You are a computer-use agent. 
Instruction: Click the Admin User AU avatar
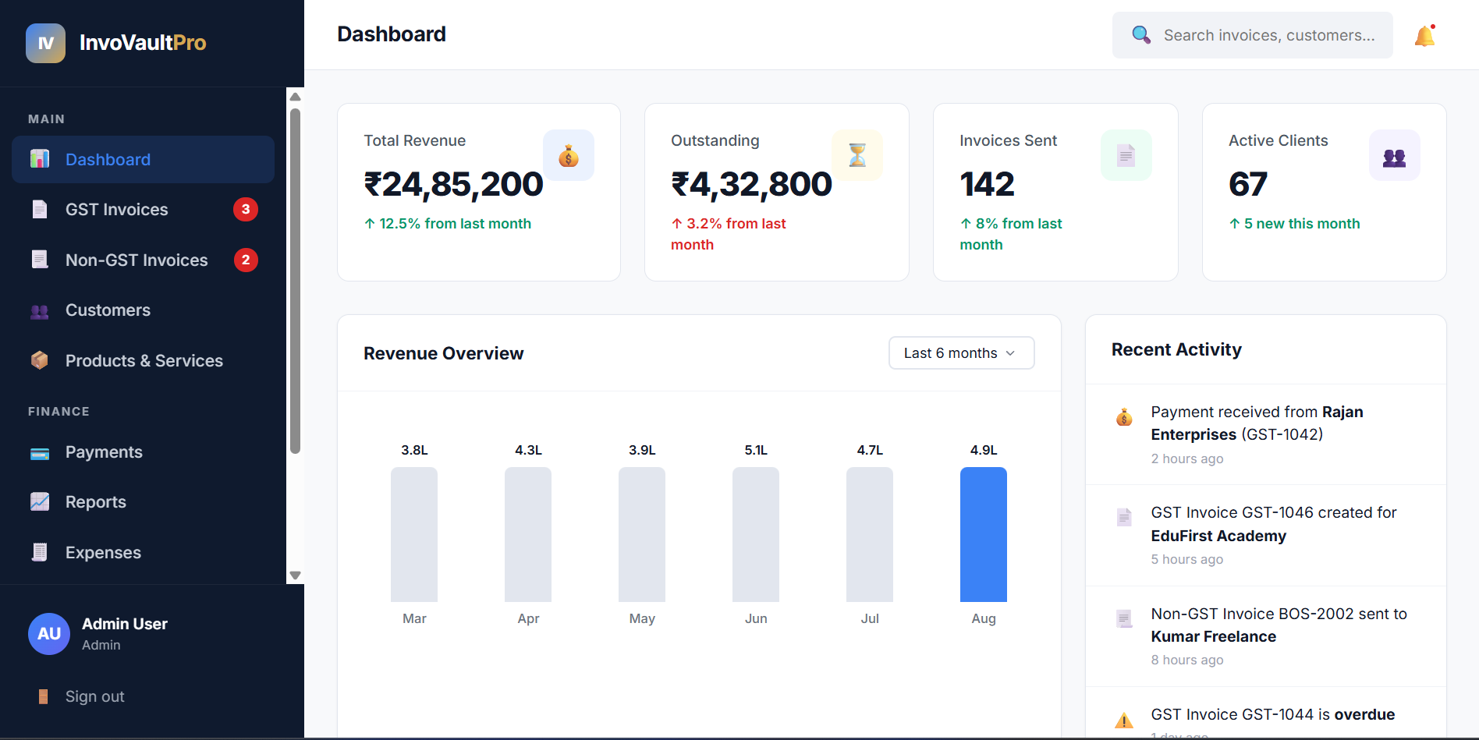pos(49,634)
